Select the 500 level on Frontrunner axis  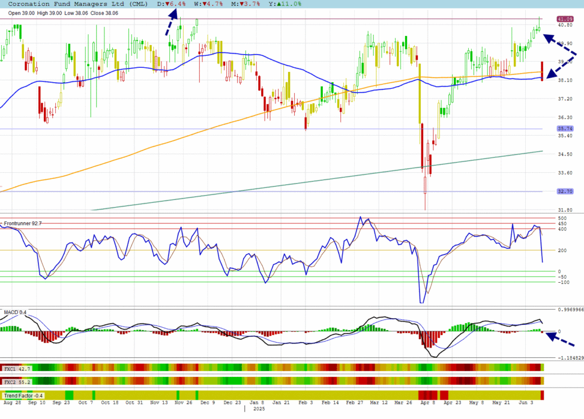562,218
